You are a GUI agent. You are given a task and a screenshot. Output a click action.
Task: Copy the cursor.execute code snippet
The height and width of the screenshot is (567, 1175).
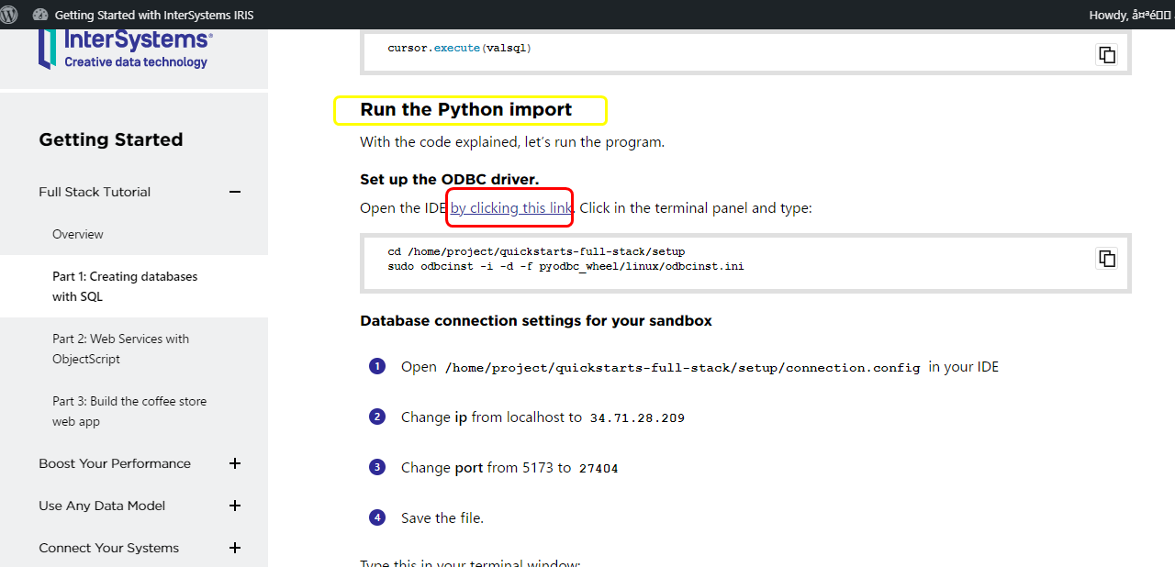click(x=1107, y=54)
